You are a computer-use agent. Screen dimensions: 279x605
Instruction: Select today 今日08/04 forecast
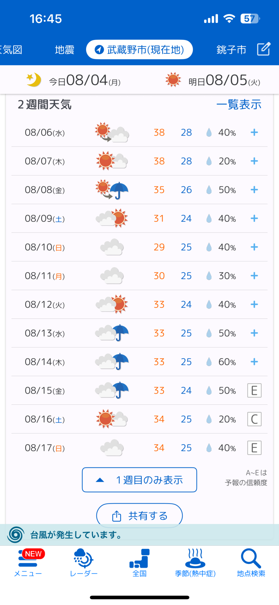pos(74,80)
